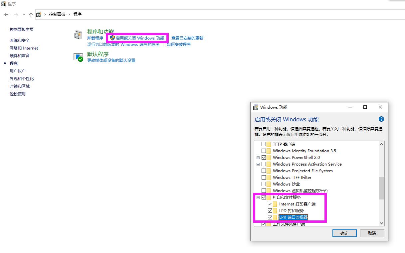Enable the Windows 沙盒 checkbox

tap(264, 184)
